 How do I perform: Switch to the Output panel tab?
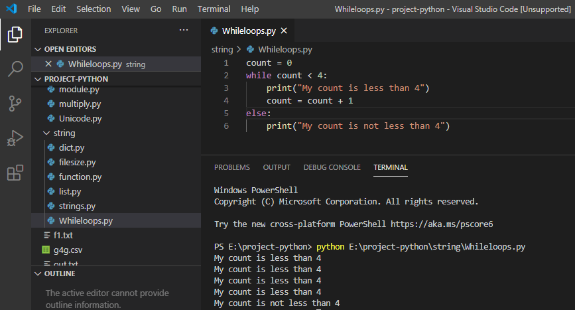(277, 167)
